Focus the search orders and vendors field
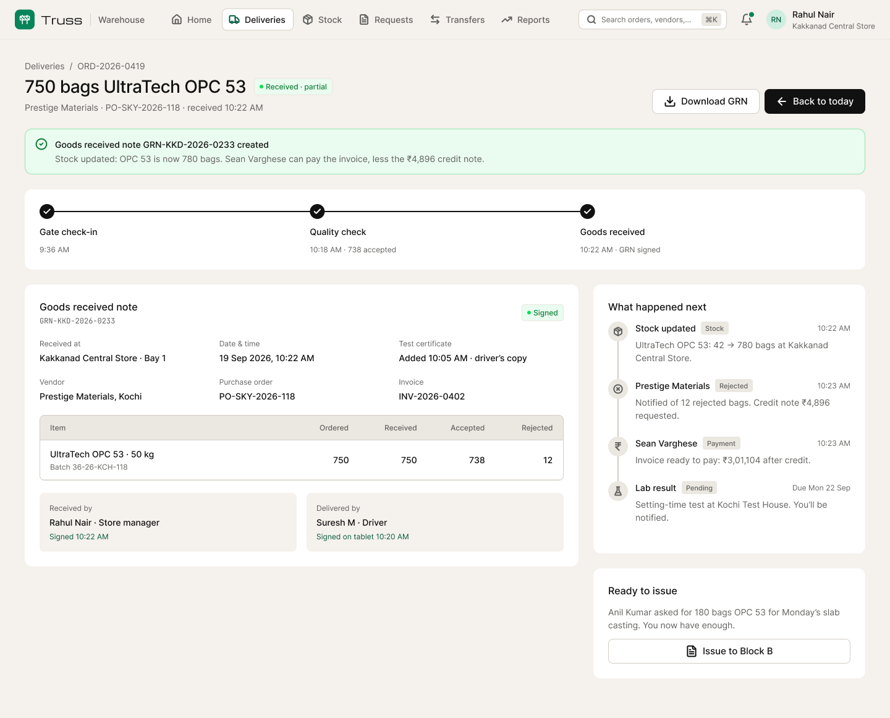890x718 pixels. coord(653,20)
